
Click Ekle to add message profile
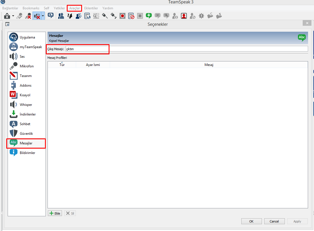click(x=55, y=213)
